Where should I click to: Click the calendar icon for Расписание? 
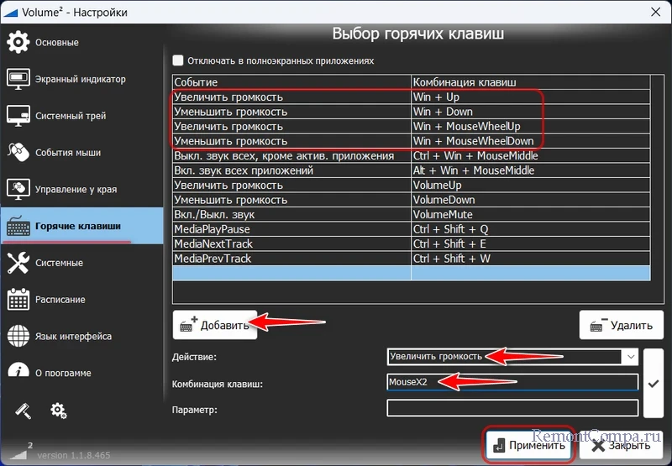pyautogui.click(x=18, y=299)
